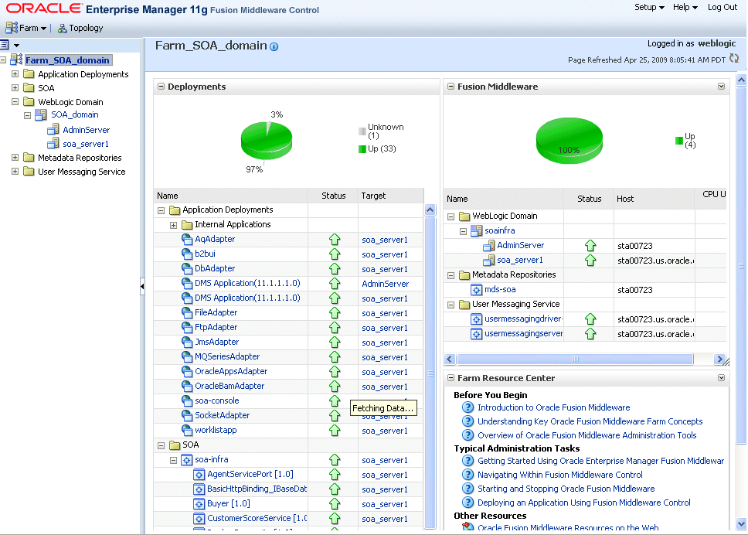Open the Setup menu
This screenshot has width=748, height=535.
[649, 7]
